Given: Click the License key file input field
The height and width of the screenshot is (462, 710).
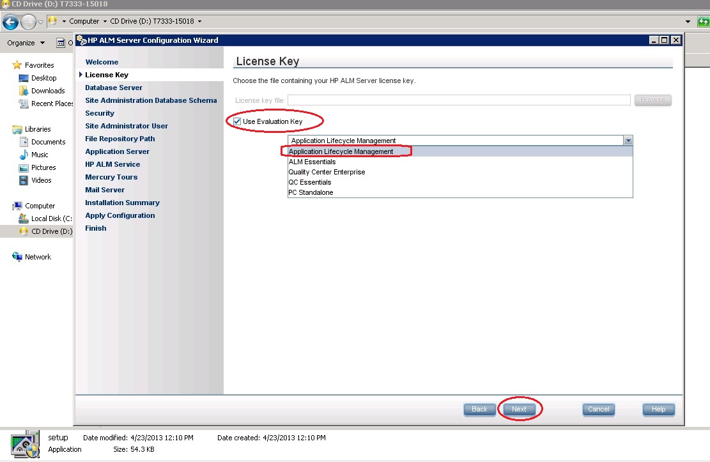Looking at the screenshot, I should pyautogui.click(x=459, y=100).
